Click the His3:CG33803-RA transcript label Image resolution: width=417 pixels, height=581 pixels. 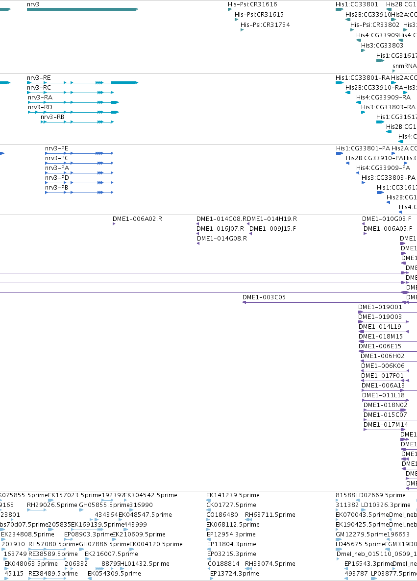[x=389, y=107]
